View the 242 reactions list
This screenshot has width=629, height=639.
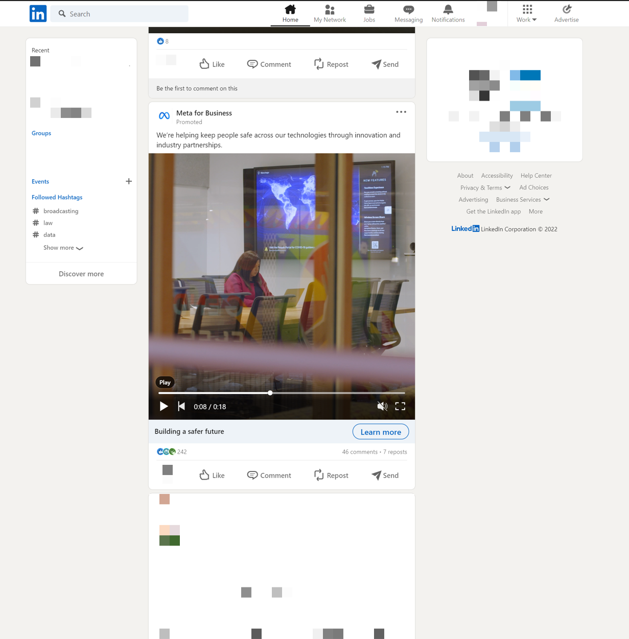pyautogui.click(x=172, y=452)
